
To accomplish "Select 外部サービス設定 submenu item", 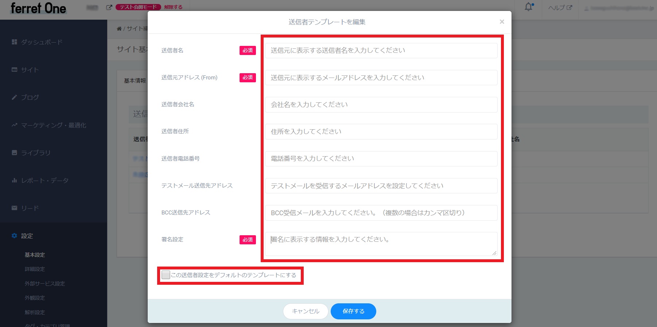I will point(45,284).
